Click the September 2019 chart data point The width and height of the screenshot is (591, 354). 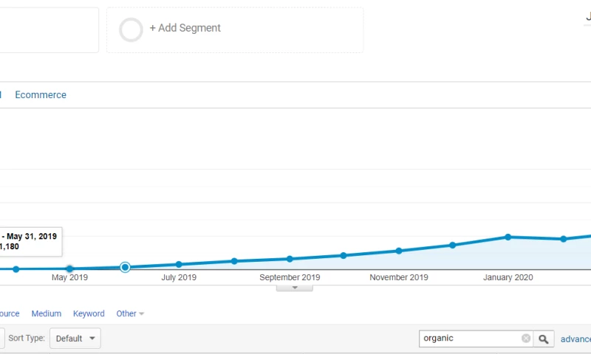pos(290,259)
